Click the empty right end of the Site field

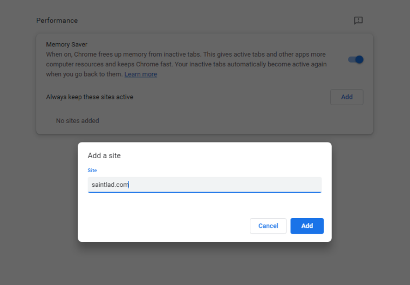[302, 185]
